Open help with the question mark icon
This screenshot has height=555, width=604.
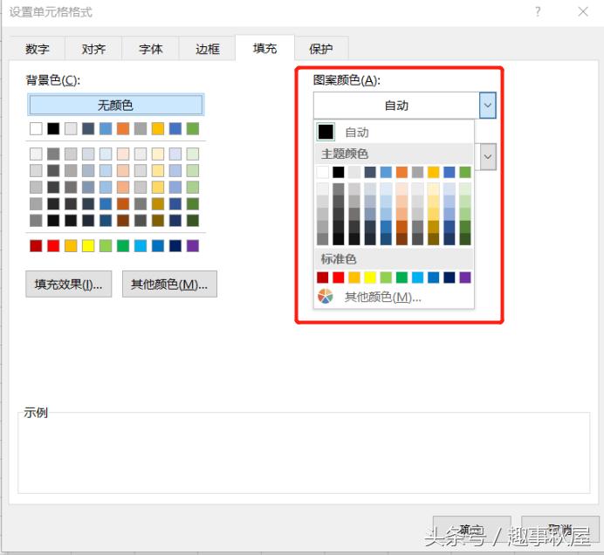pos(538,11)
